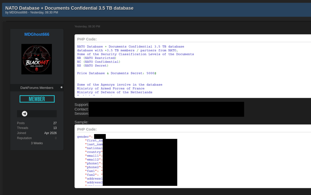The height and width of the screenshot is (195, 311).
Task: Click 'Ministry of Armed Forces of France' line
Action: point(111,89)
